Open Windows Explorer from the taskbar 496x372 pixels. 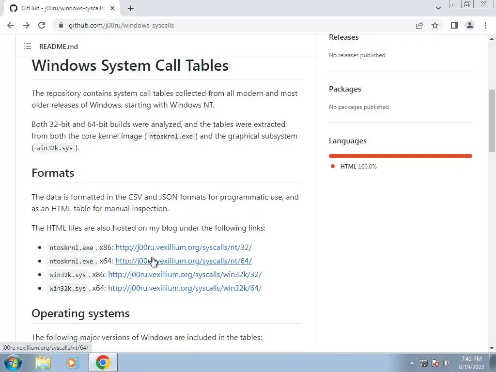43,362
